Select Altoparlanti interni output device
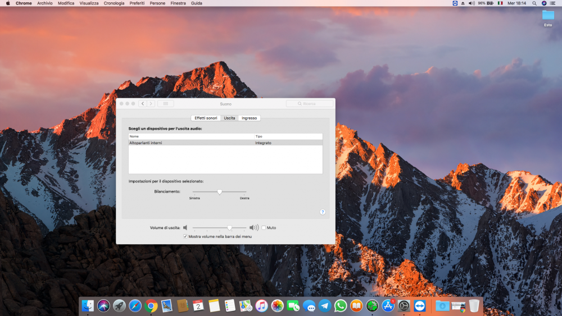Image resolution: width=562 pixels, height=316 pixels. (225, 143)
